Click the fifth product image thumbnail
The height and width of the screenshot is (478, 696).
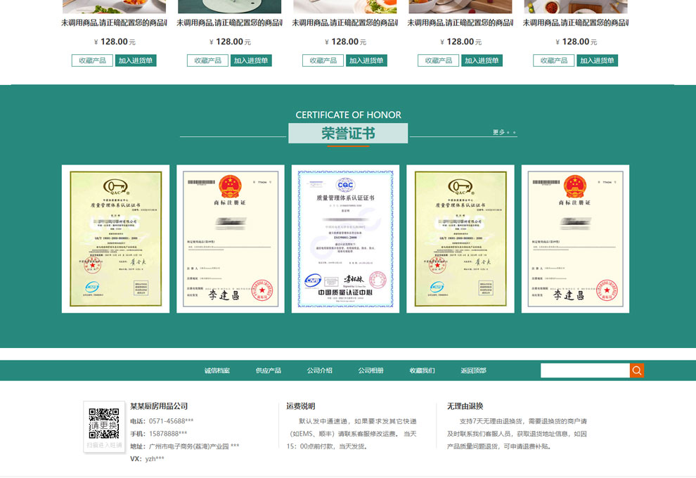pyautogui.click(x=576, y=6)
